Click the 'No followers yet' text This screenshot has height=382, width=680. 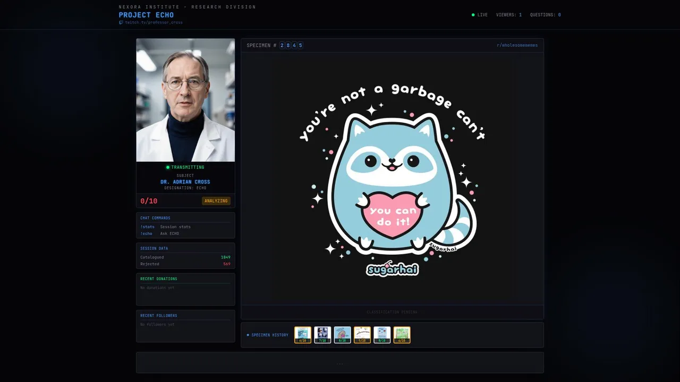click(x=157, y=324)
